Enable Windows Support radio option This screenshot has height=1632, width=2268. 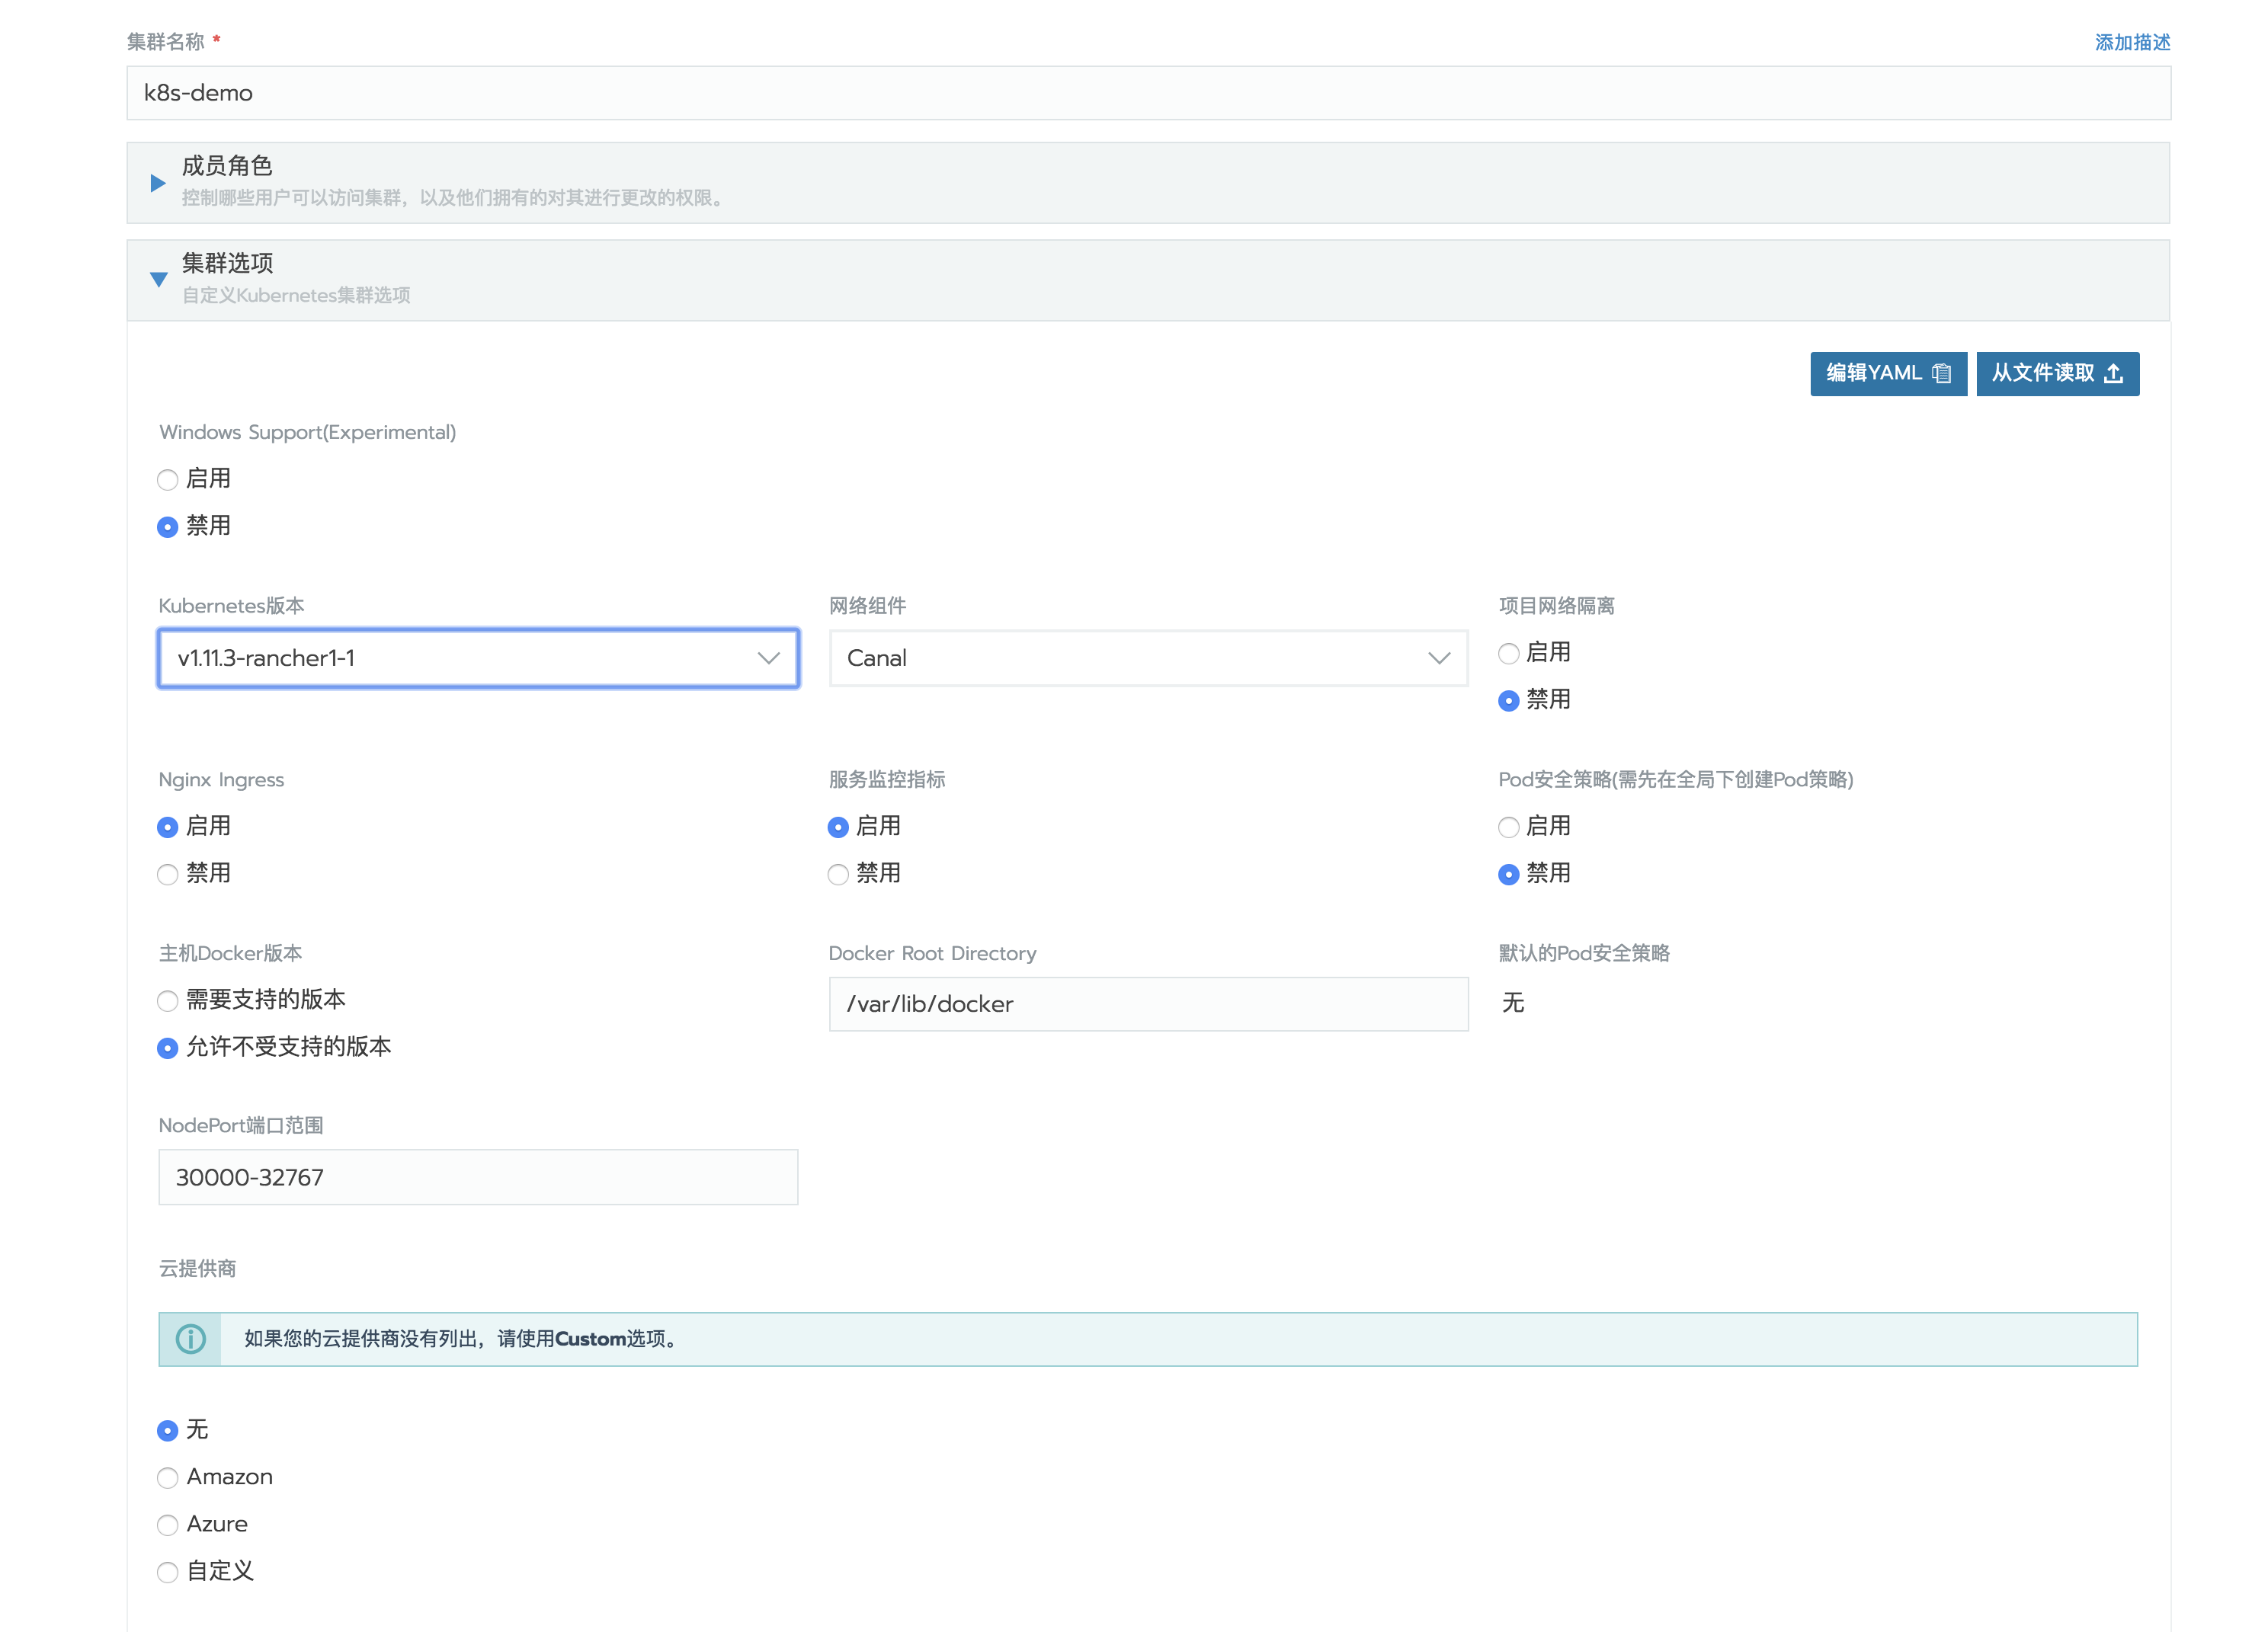(168, 480)
